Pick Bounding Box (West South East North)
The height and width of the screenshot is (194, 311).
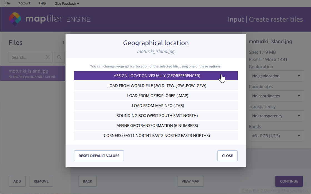pyautogui.click(x=155, y=116)
